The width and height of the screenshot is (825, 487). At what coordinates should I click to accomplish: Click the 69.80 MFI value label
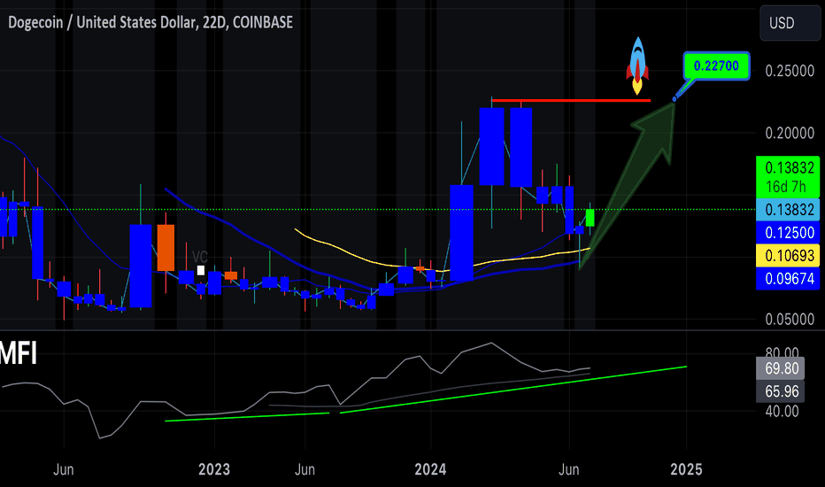[x=780, y=368]
